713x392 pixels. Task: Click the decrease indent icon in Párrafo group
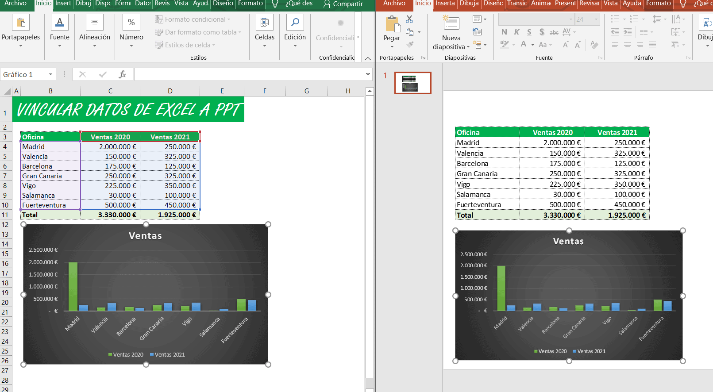(x=615, y=32)
